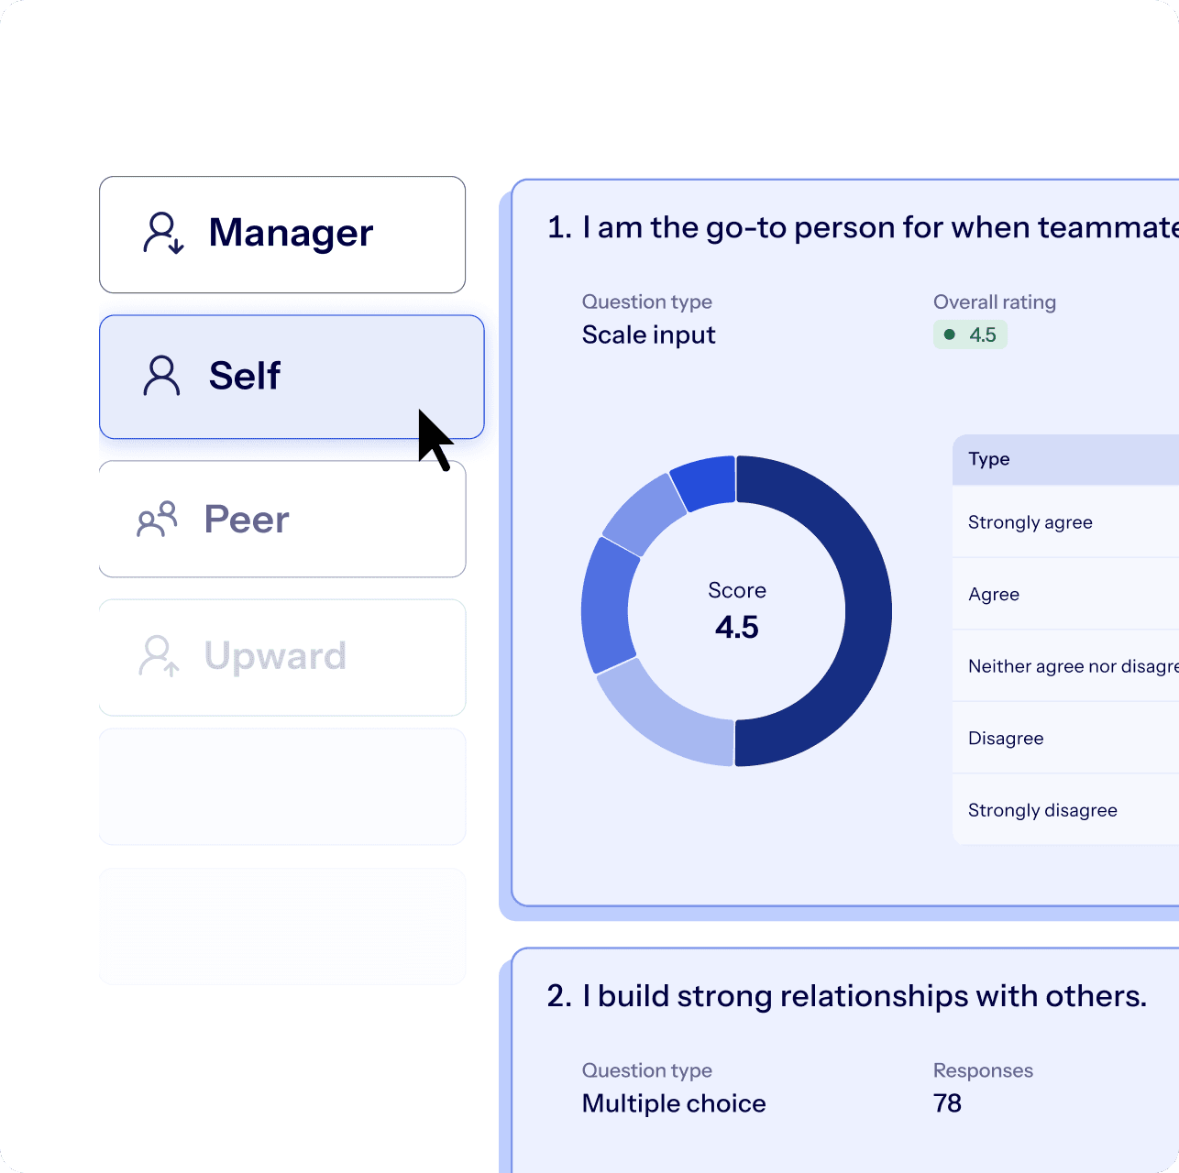This screenshot has width=1179, height=1173.
Task: Select the Manager feedback view
Action: click(281, 235)
